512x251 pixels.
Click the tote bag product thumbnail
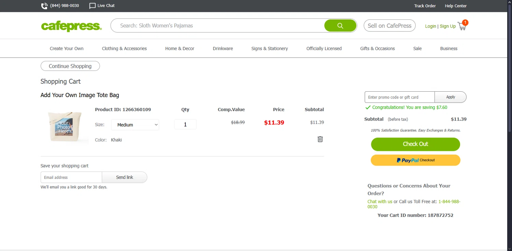point(65,127)
